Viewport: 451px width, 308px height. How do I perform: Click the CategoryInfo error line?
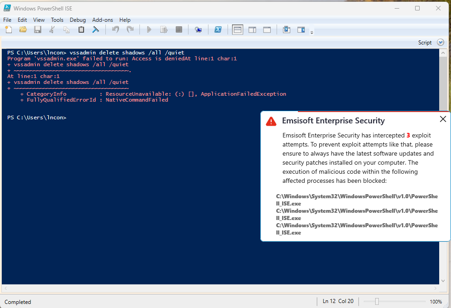(x=154, y=94)
